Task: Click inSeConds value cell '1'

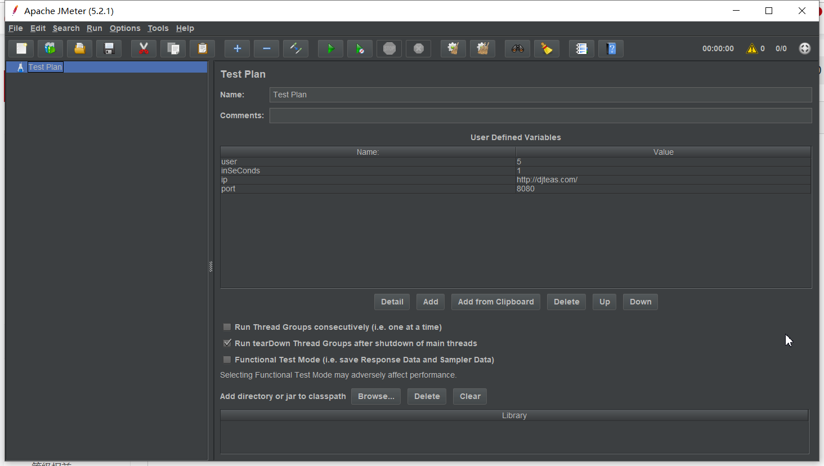Action: pyautogui.click(x=664, y=171)
